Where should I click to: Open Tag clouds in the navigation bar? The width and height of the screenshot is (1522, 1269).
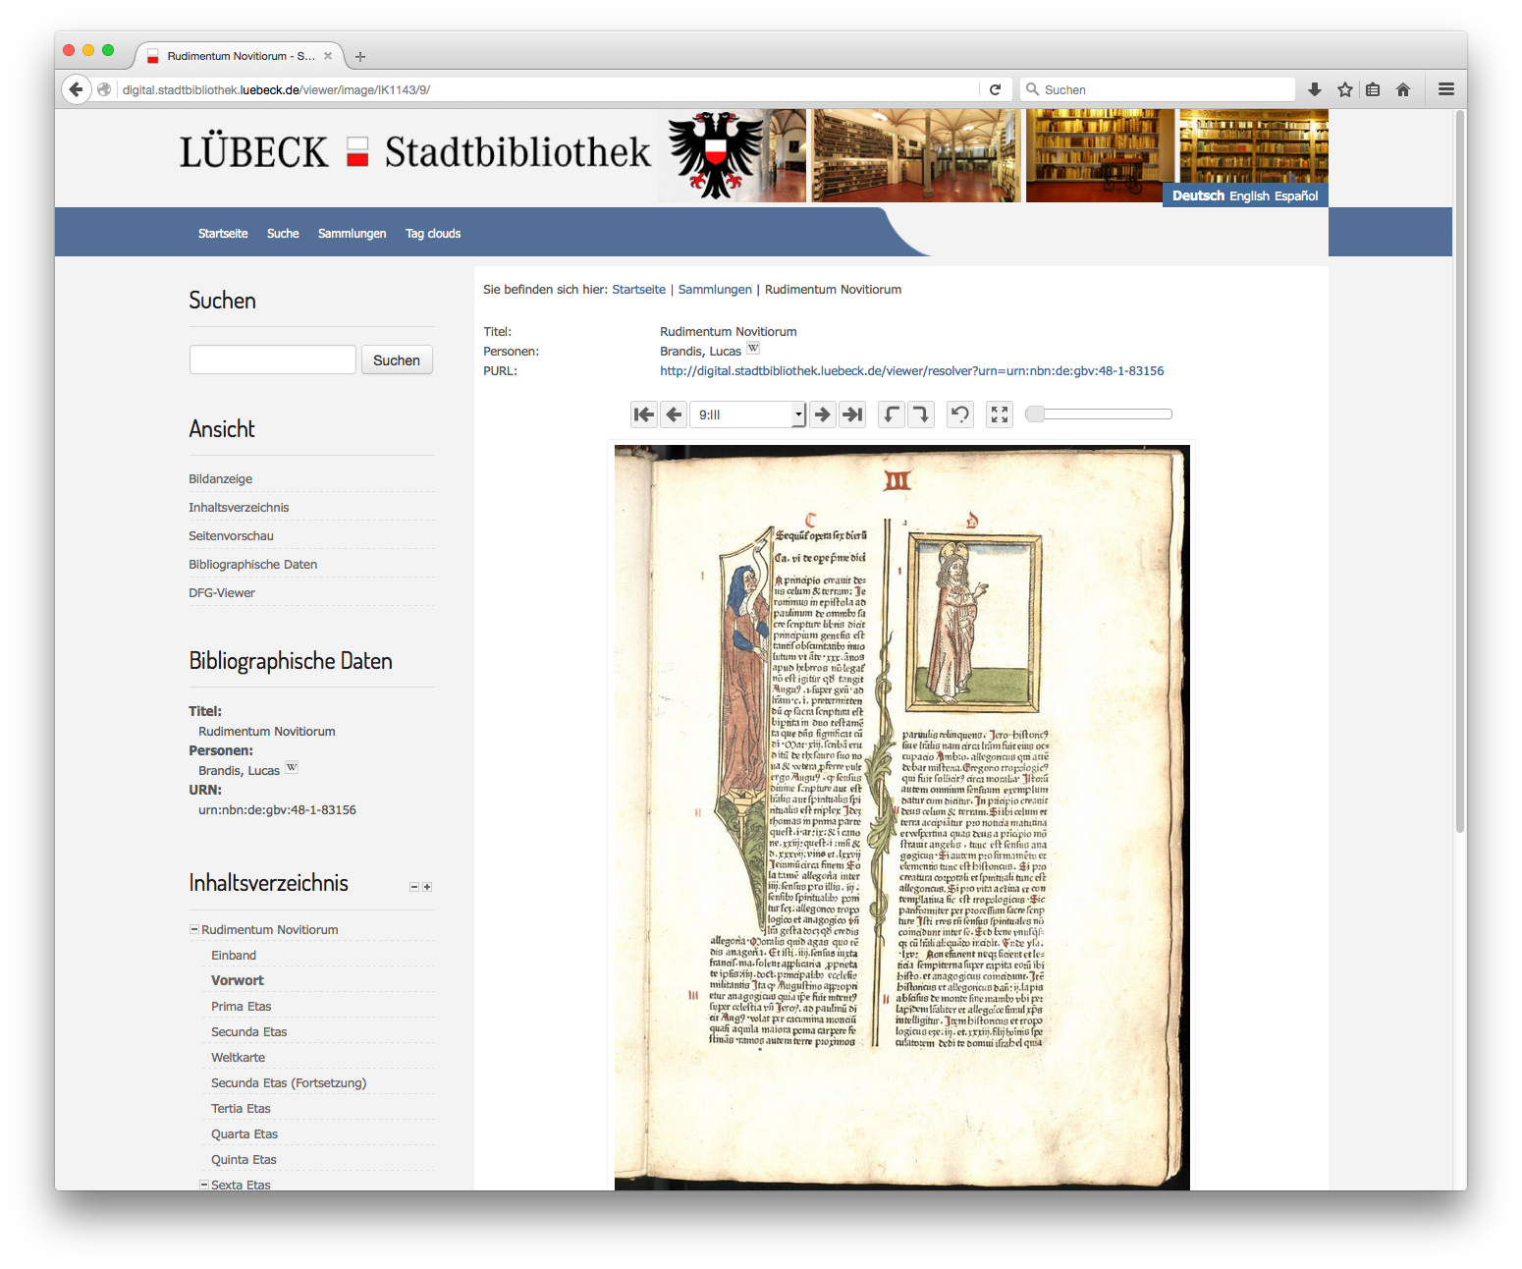click(433, 234)
